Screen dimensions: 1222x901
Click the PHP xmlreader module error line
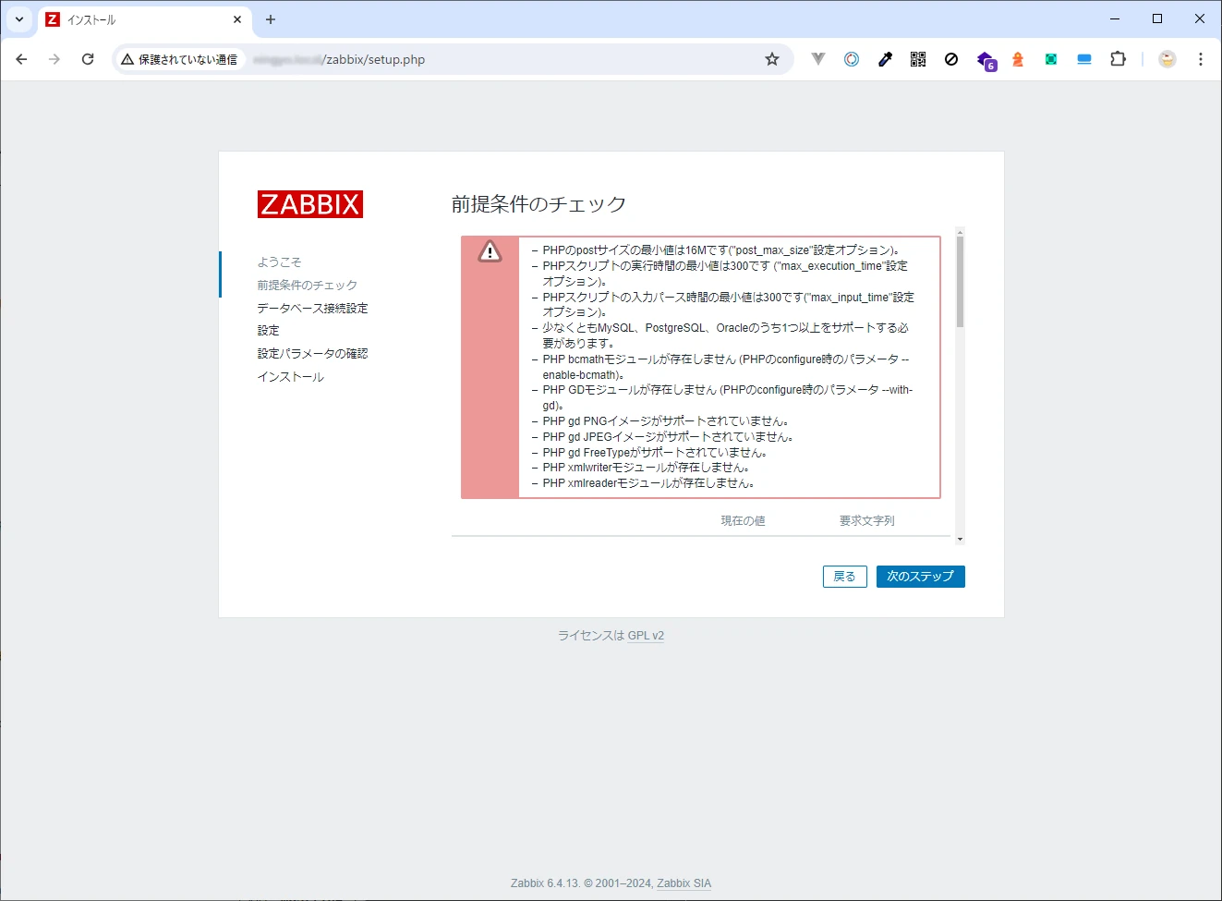pyautogui.click(x=648, y=483)
